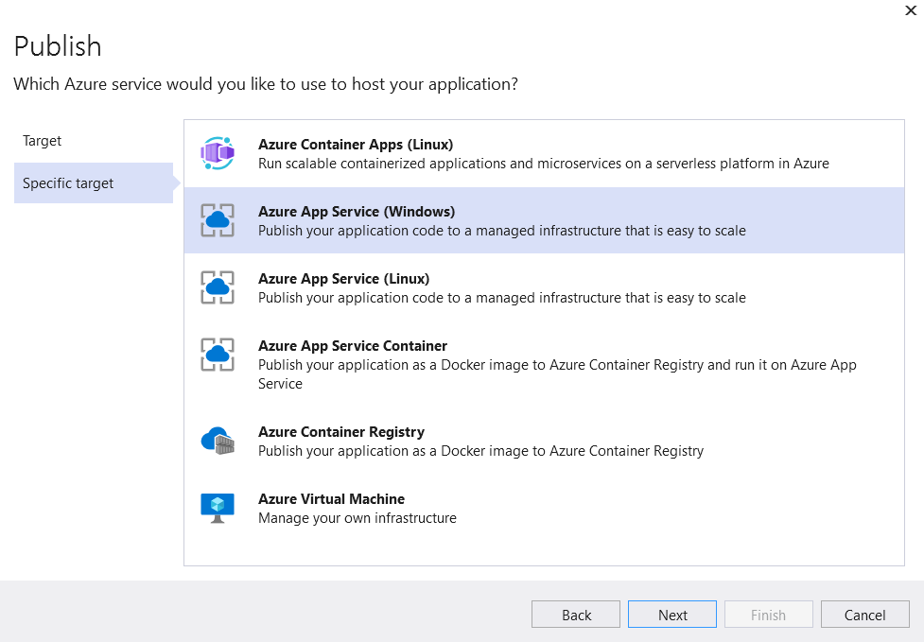Click the Finish button

pos(769,615)
